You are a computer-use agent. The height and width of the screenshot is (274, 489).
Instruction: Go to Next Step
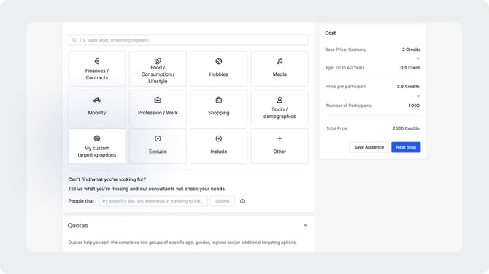(406, 147)
